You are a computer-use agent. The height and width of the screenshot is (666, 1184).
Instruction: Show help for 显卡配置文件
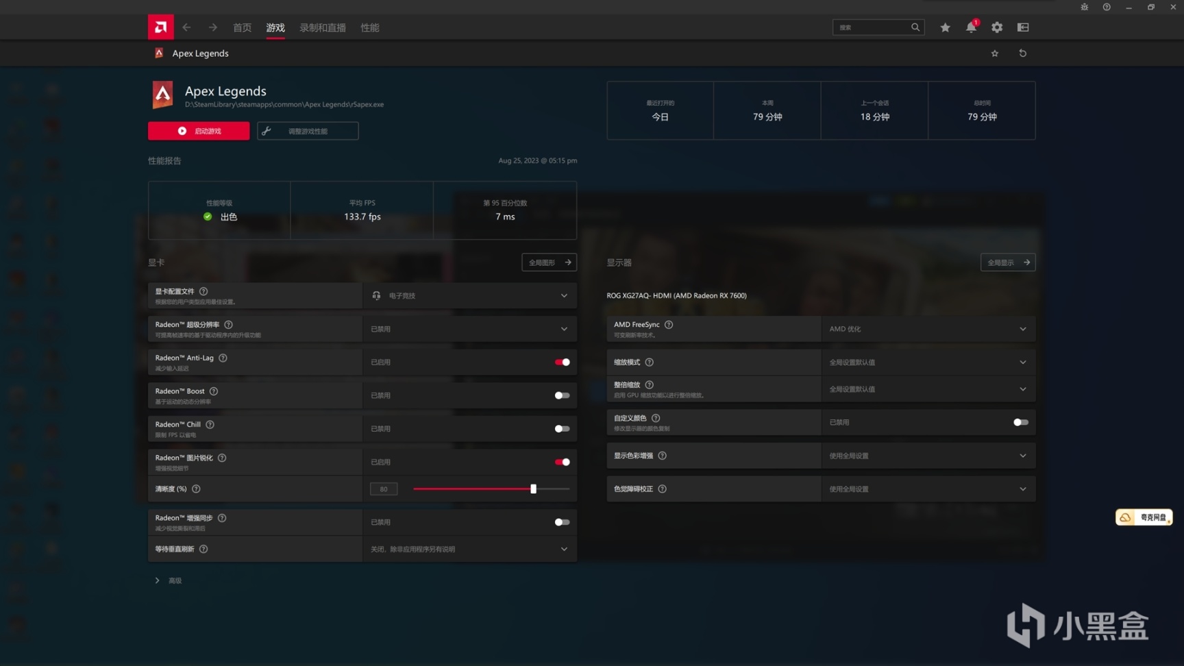203,291
